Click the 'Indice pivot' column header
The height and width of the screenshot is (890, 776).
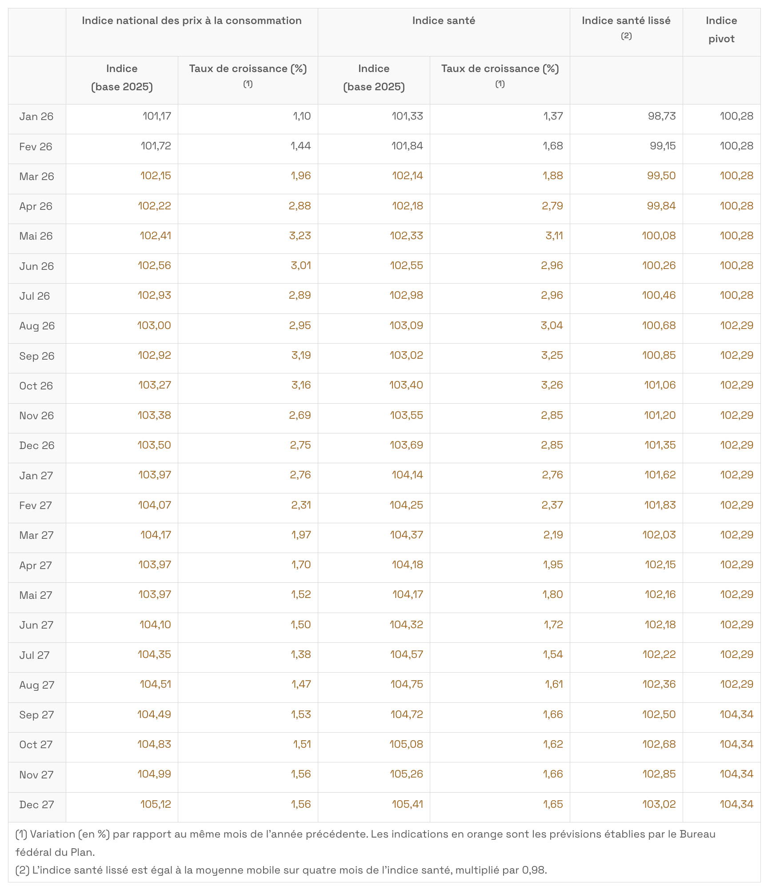pyautogui.click(x=721, y=30)
